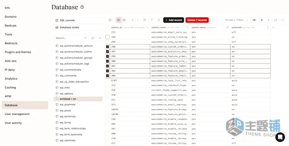
Task: Open the Backups section
Action: 10,26
